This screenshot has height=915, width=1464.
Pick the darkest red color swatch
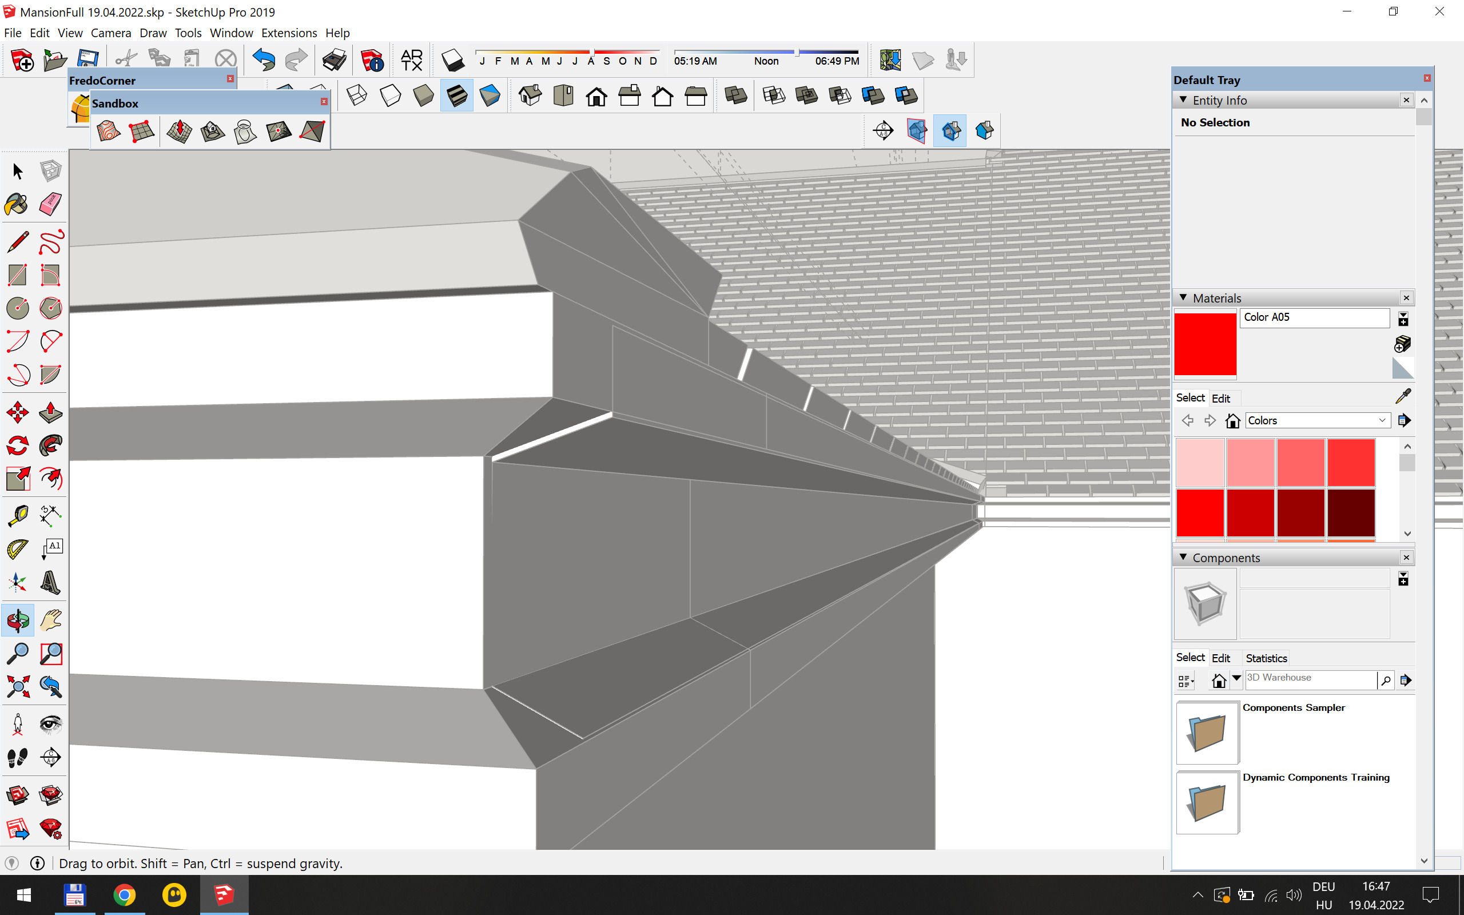click(x=1351, y=513)
